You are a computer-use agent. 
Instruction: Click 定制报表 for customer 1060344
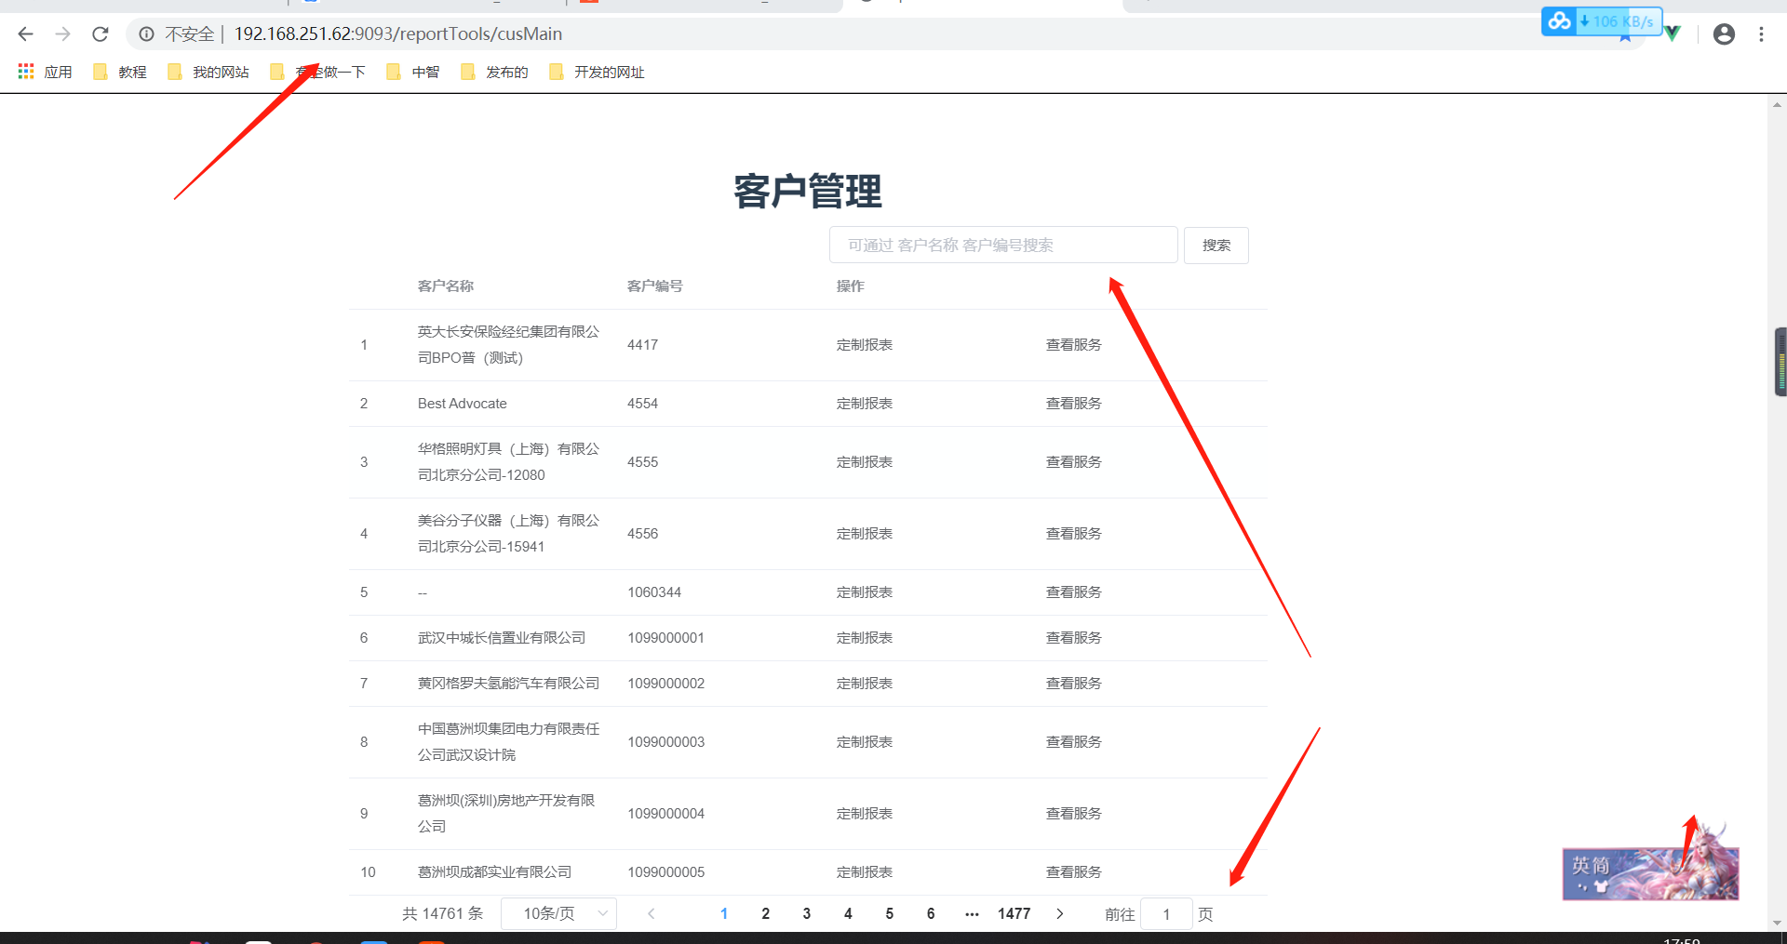[x=865, y=592]
